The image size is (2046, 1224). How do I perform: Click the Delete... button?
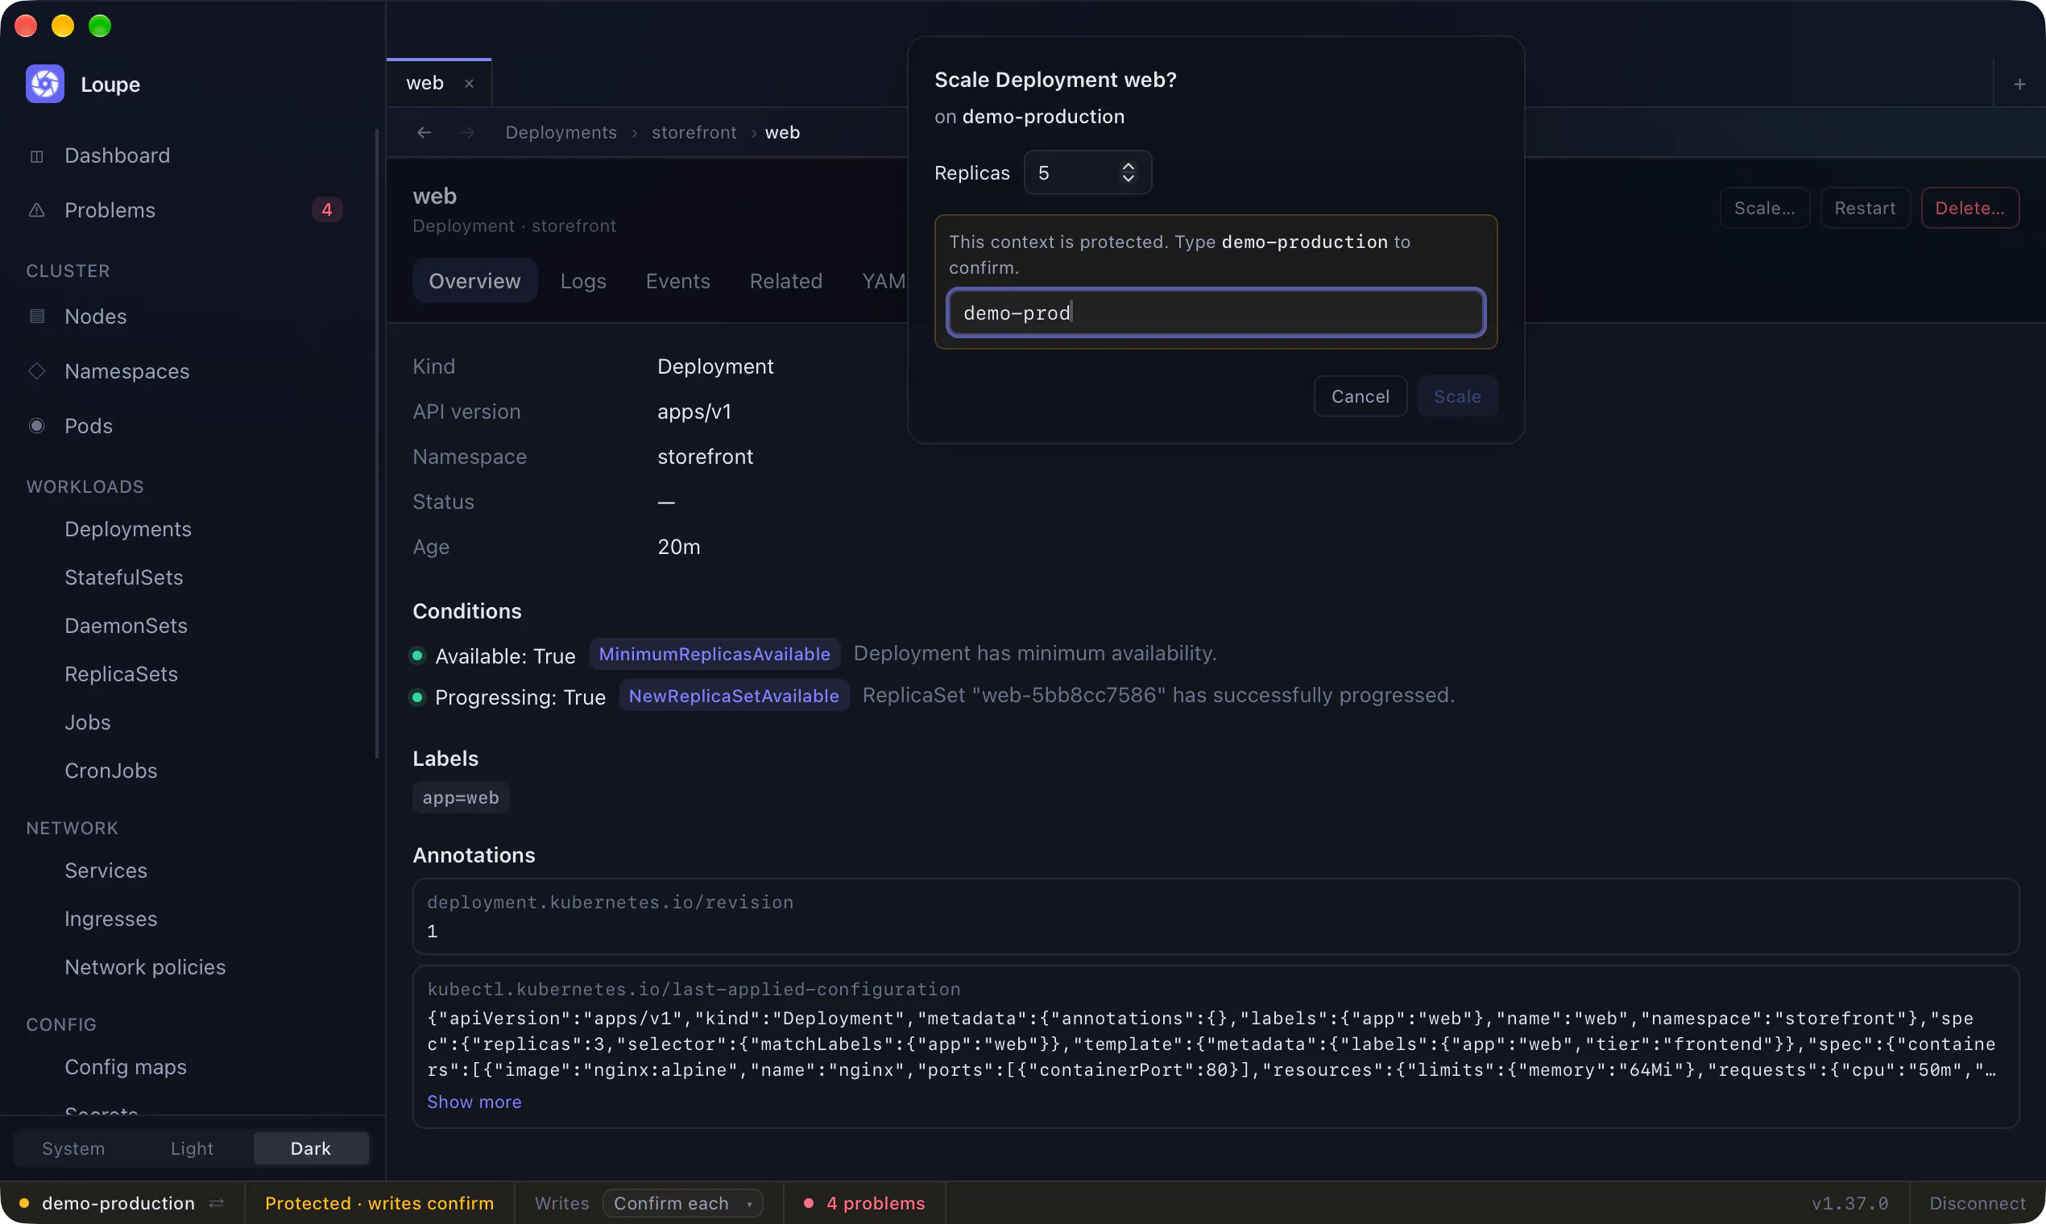[1969, 208]
